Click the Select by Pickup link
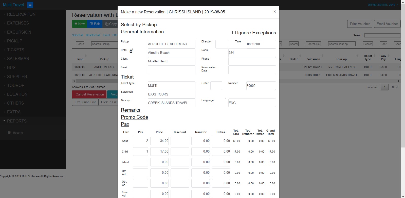 coord(139,25)
